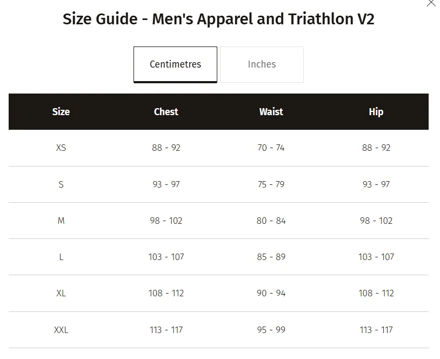Screen dimensions: 440x359
Task: Select the M size row label
Action: [x=61, y=221]
